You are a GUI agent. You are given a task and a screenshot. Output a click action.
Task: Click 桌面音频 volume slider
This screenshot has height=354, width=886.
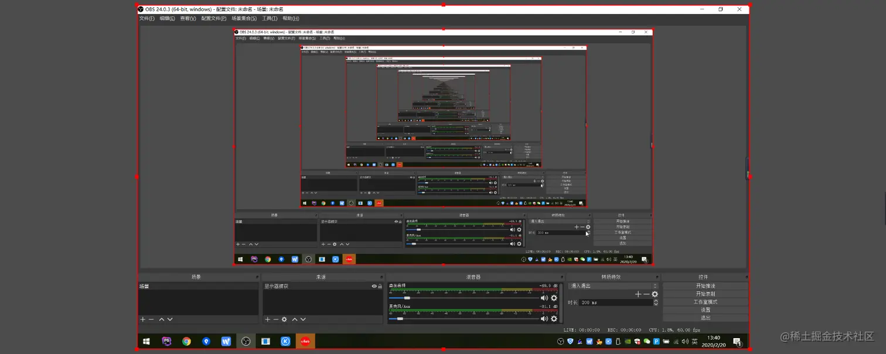click(x=463, y=298)
